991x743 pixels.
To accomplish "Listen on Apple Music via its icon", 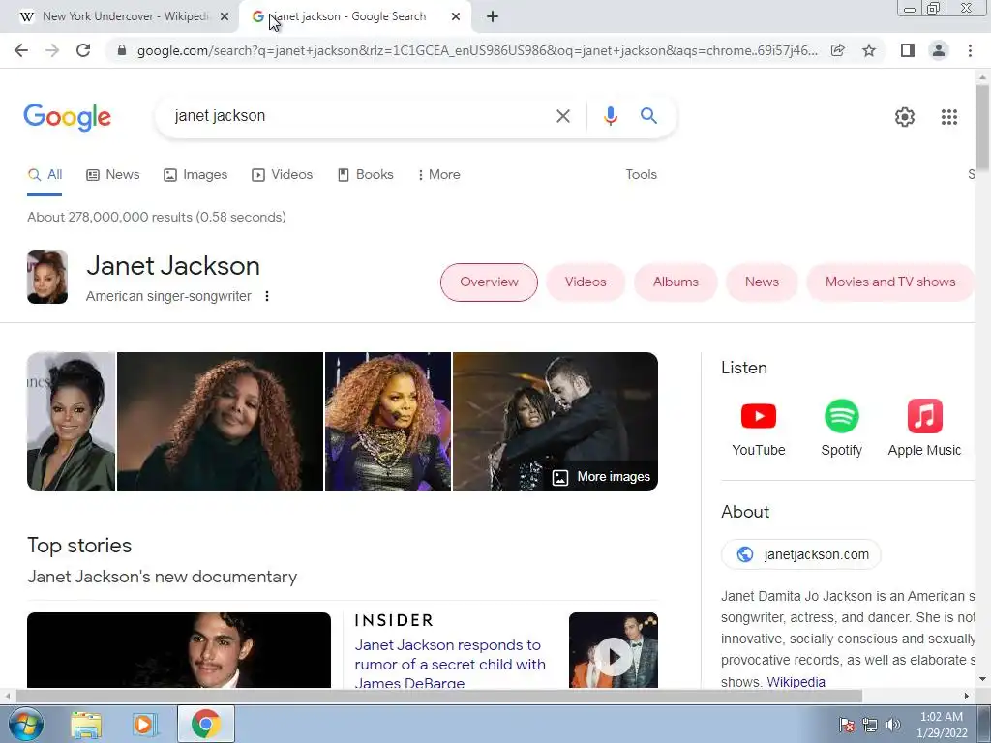I will click(924, 416).
